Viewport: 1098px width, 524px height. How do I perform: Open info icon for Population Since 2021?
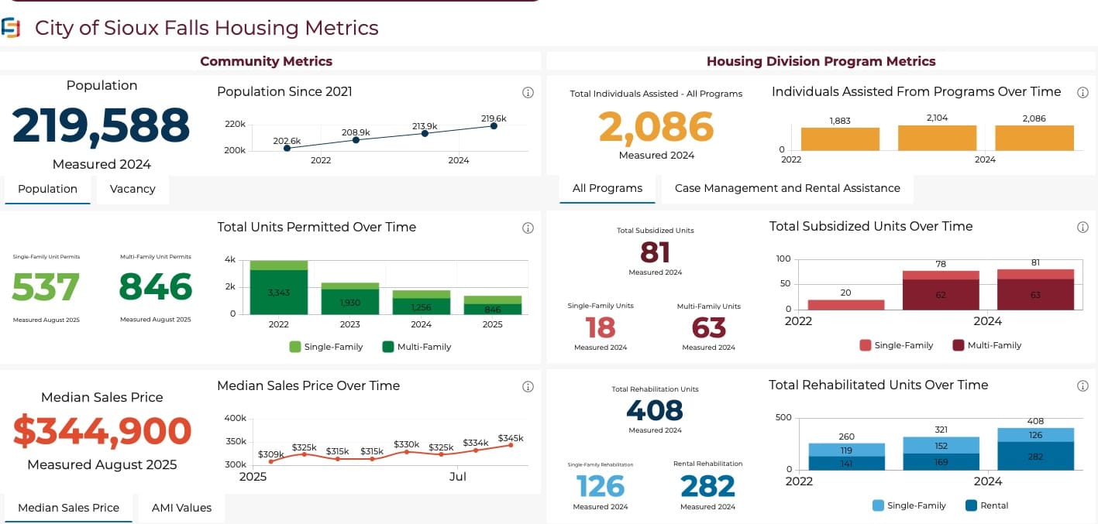[528, 93]
